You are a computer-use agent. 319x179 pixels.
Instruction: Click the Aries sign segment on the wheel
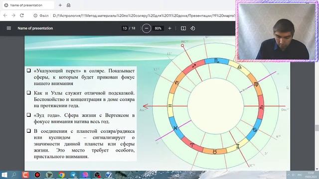[192, 145]
